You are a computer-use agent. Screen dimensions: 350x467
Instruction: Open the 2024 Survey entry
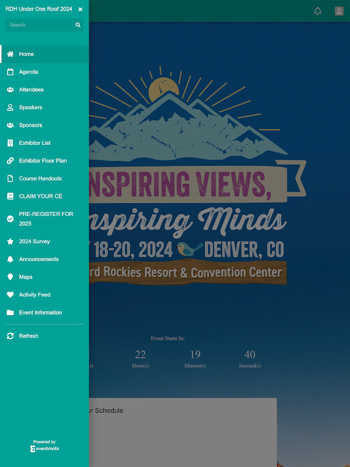point(44,241)
